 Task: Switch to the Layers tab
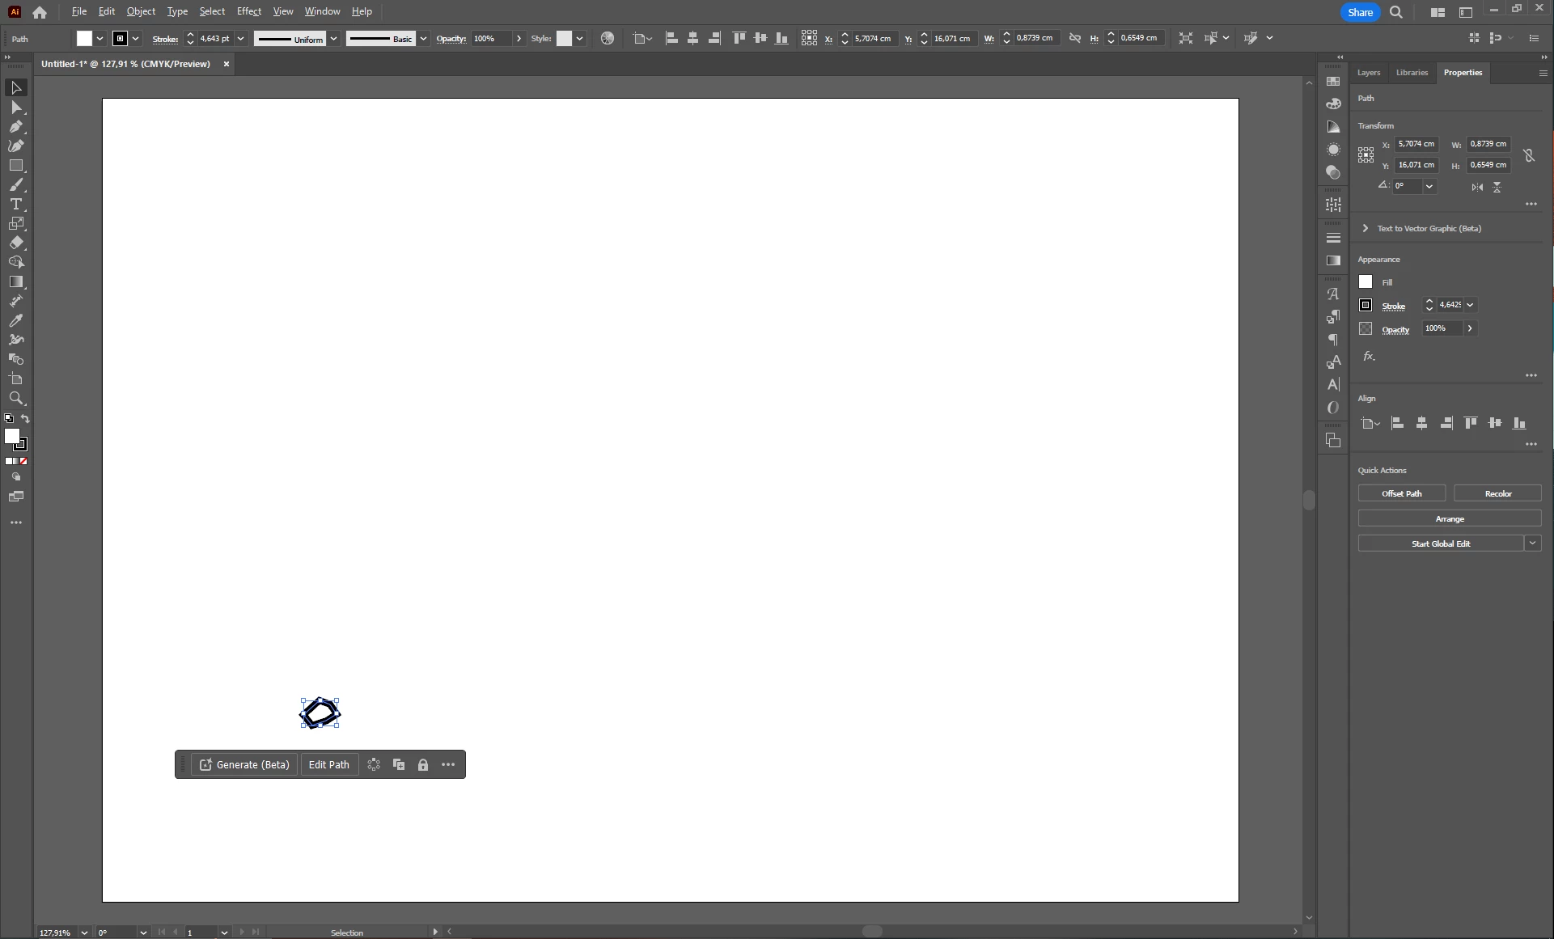click(x=1368, y=73)
